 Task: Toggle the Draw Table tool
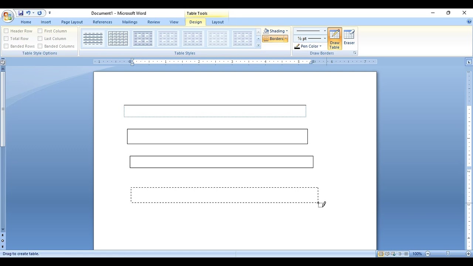(334, 39)
